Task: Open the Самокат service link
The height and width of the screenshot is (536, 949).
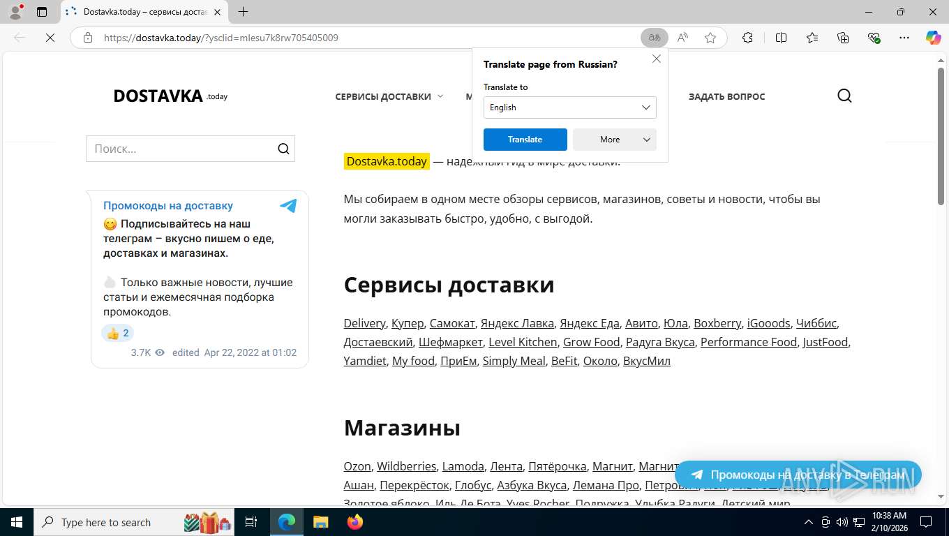Action: click(x=452, y=323)
